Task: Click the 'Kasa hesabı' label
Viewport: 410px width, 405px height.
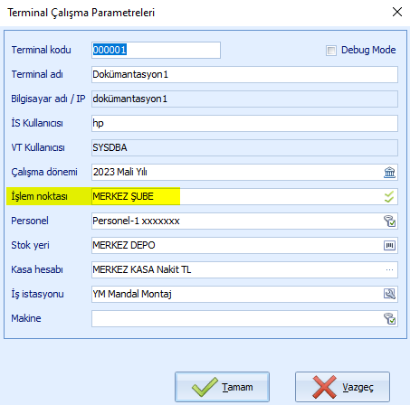Action: pyautogui.click(x=37, y=269)
